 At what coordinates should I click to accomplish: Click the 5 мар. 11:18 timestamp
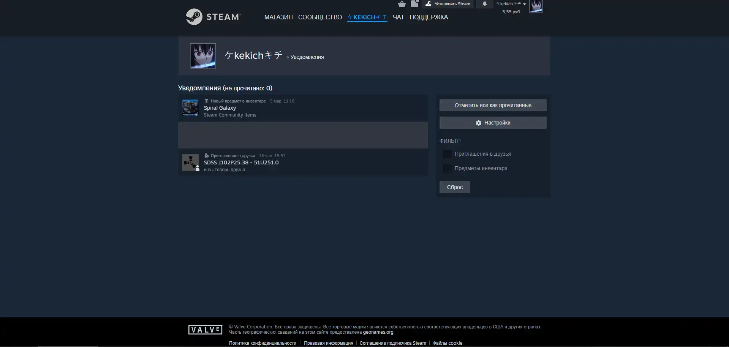coord(282,101)
